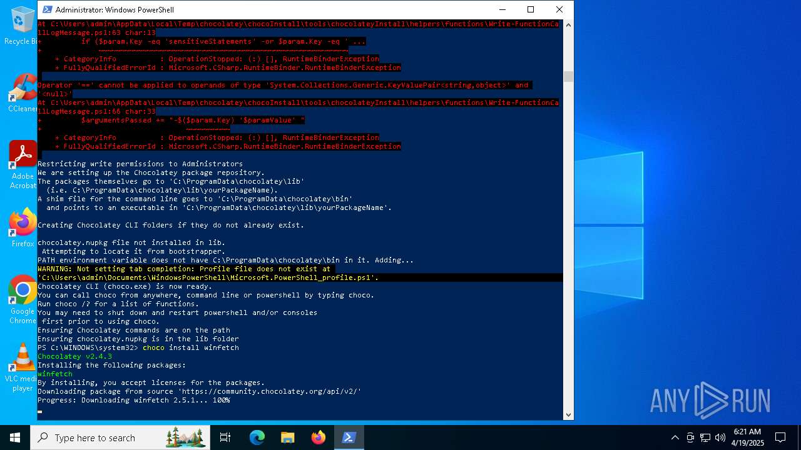The image size is (801, 450).
Task: Open File Explorer from the taskbar
Action: click(x=287, y=437)
